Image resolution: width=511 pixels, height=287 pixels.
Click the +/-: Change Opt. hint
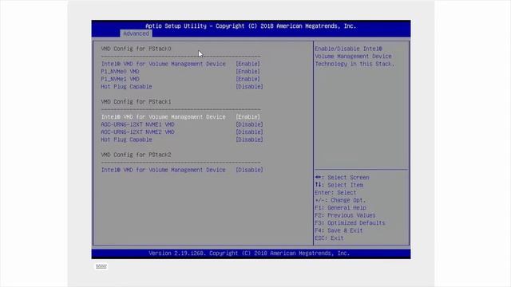click(x=340, y=200)
